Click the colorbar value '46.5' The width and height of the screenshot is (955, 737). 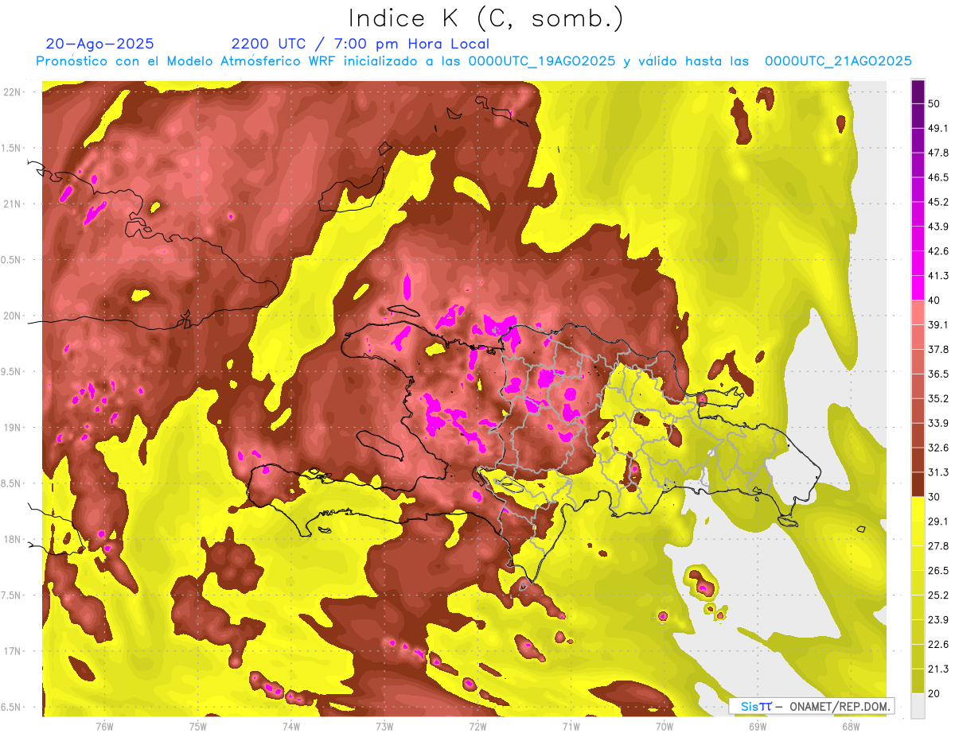coord(937,177)
